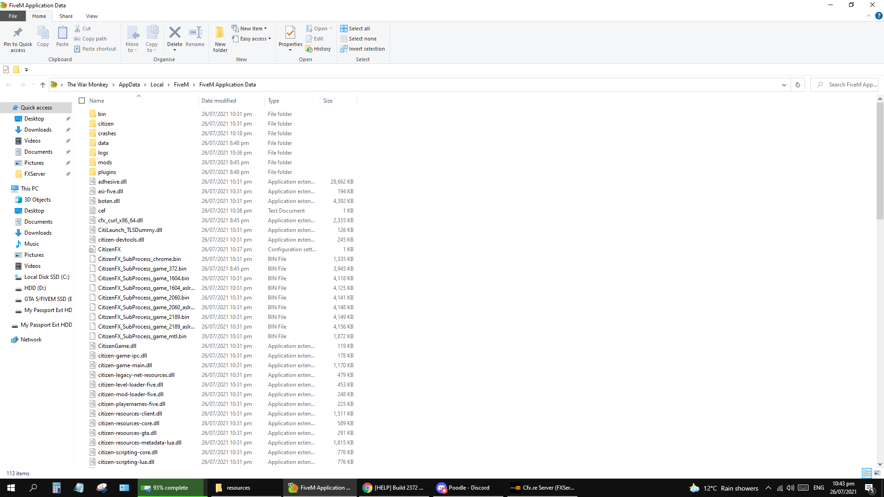Switch to the Home ribbon tab
Screen dimensions: 884x497
click(39, 16)
